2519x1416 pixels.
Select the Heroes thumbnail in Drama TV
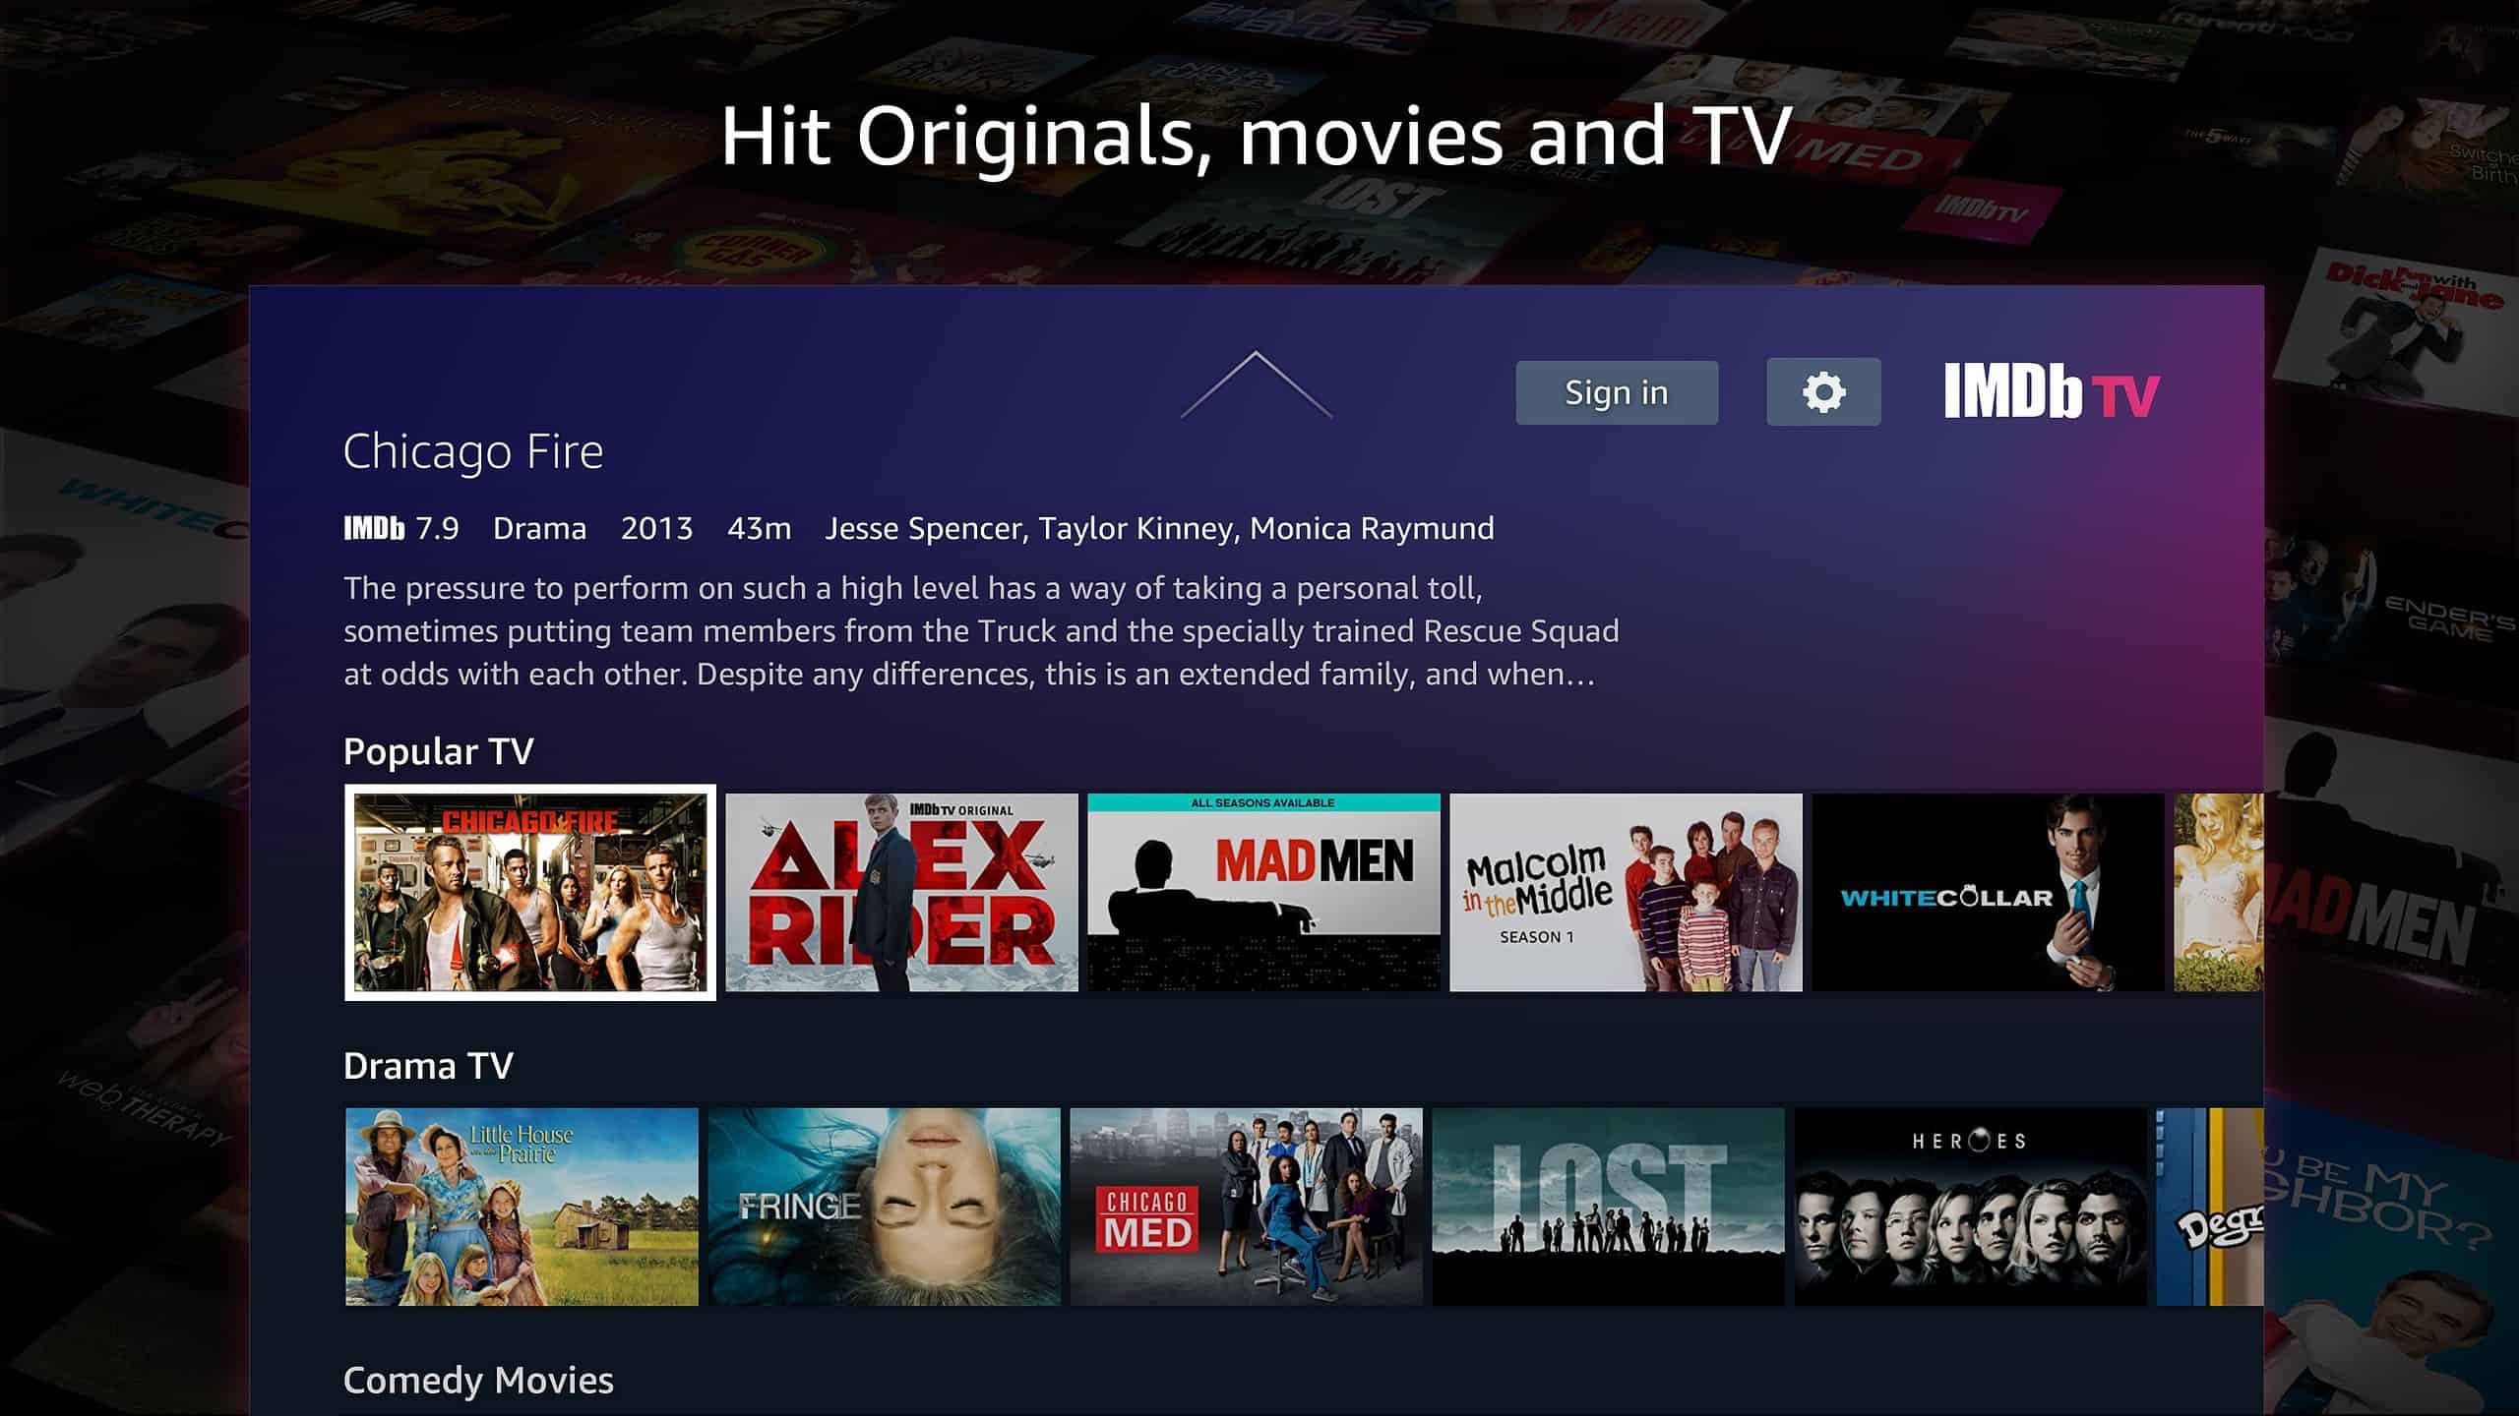point(1971,1207)
